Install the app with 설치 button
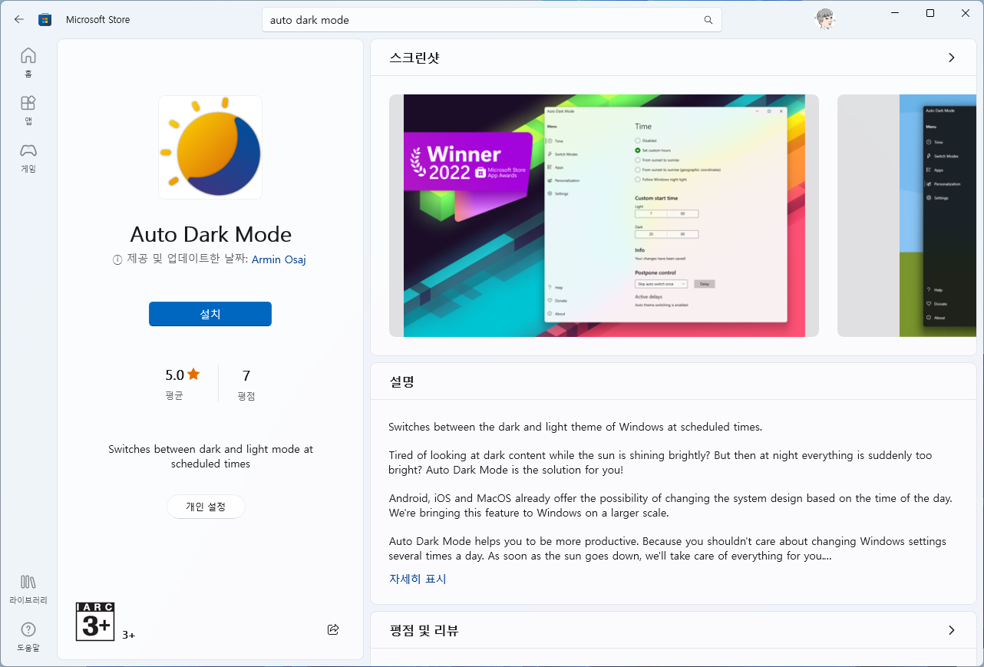Viewport: 984px width, 667px height. tap(210, 314)
